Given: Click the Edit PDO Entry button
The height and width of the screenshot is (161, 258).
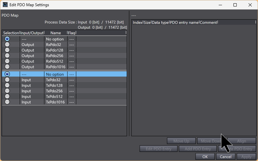Looking at the screenshot, I should pyautogui.click(x=158, y=149).
